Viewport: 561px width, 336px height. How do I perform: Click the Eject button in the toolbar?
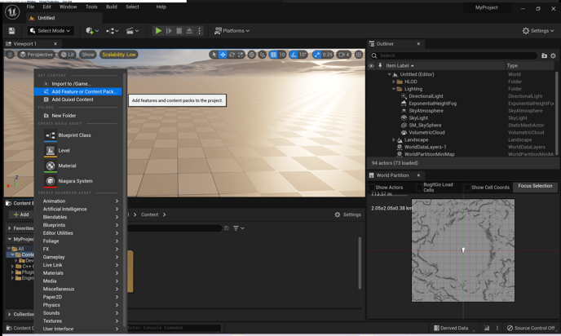click(x=189, y=31)
